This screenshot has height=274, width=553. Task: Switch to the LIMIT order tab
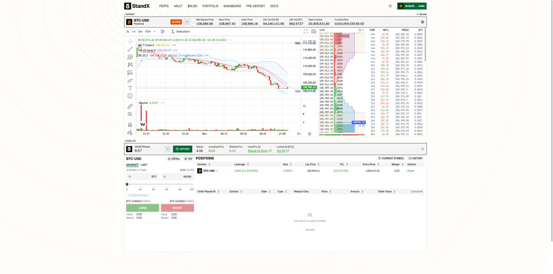point(144,165)
